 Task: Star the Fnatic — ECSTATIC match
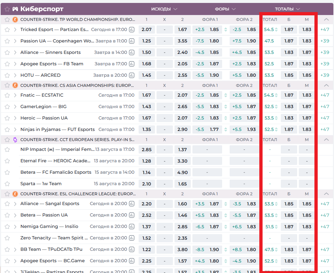[7, 95]
